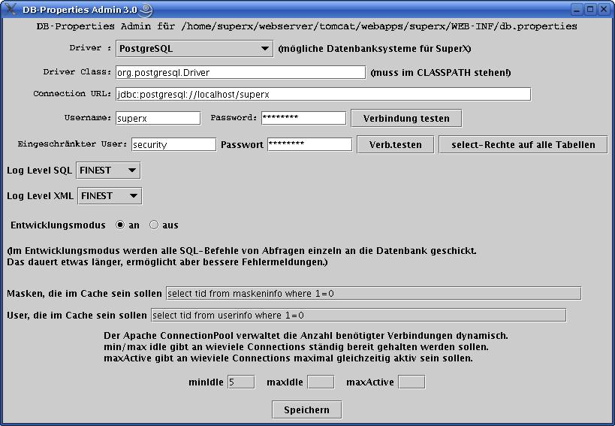This screenshot has width=615, height=426.
Task: Click the minIdle input field
Action: [241, 382]
